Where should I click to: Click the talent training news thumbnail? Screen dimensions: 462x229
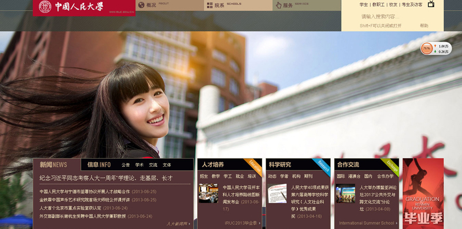point(208,193)
